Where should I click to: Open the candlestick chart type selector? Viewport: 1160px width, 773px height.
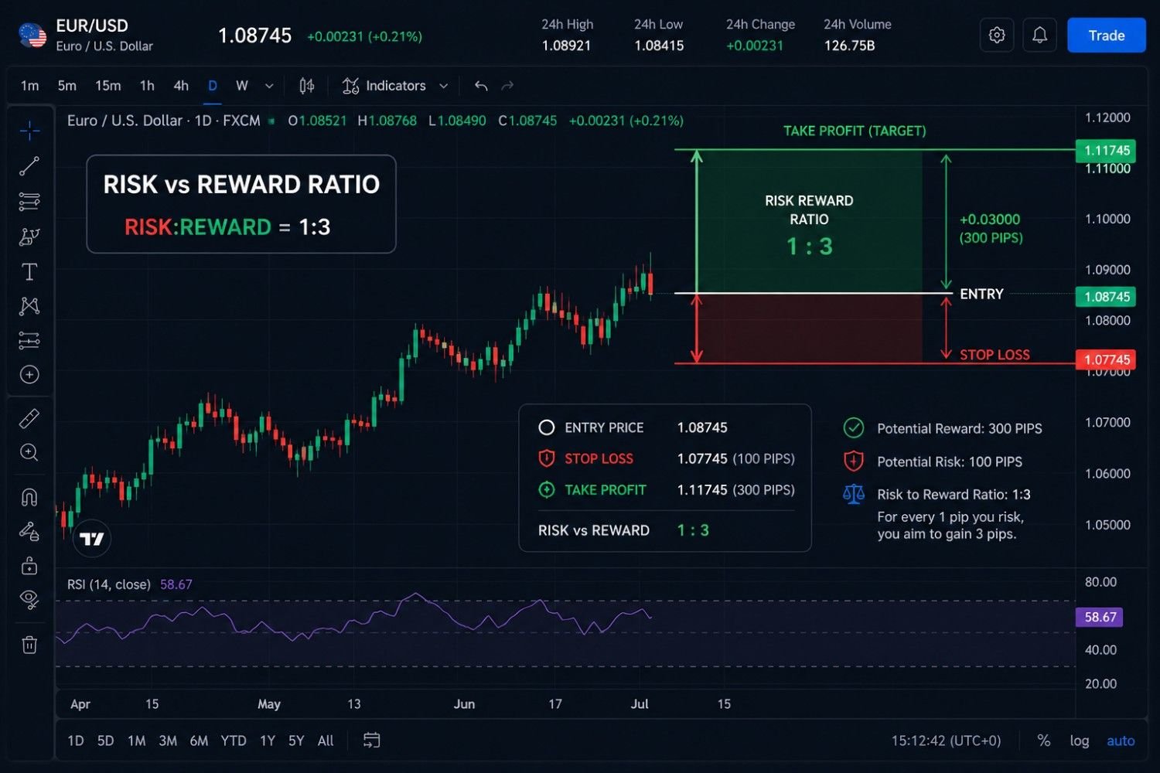[x=307, y=86]
